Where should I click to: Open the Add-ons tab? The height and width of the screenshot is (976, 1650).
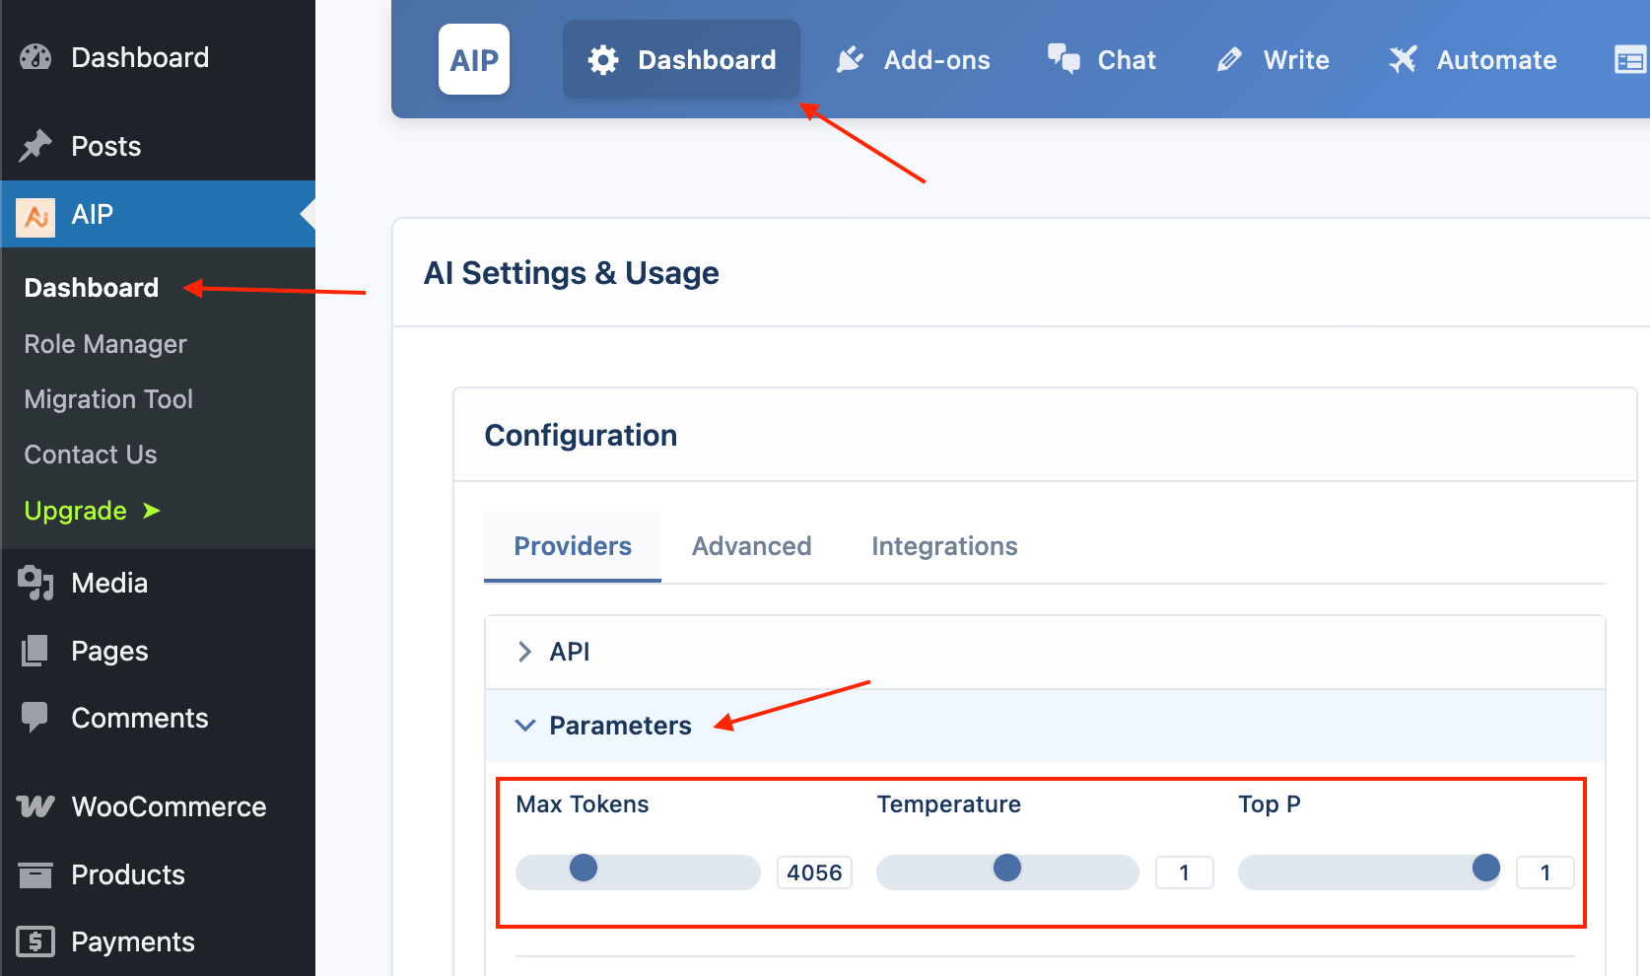point(913,60)
